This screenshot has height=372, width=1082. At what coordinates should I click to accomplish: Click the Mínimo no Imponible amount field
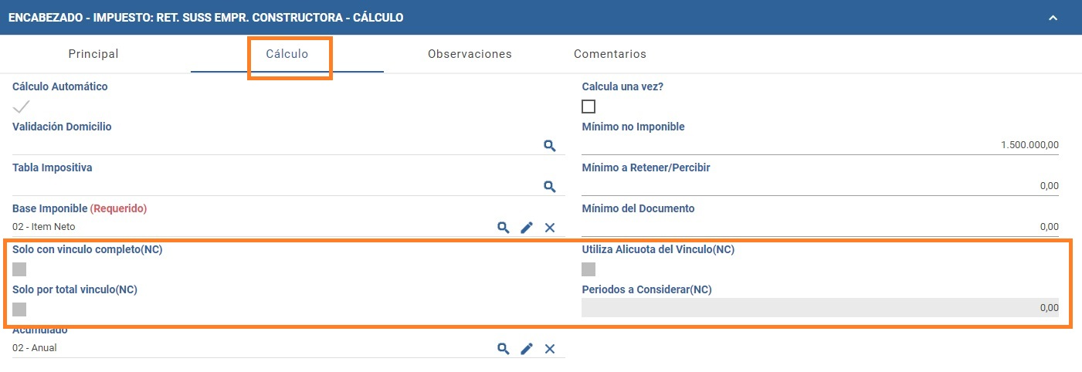click(820, 144)
